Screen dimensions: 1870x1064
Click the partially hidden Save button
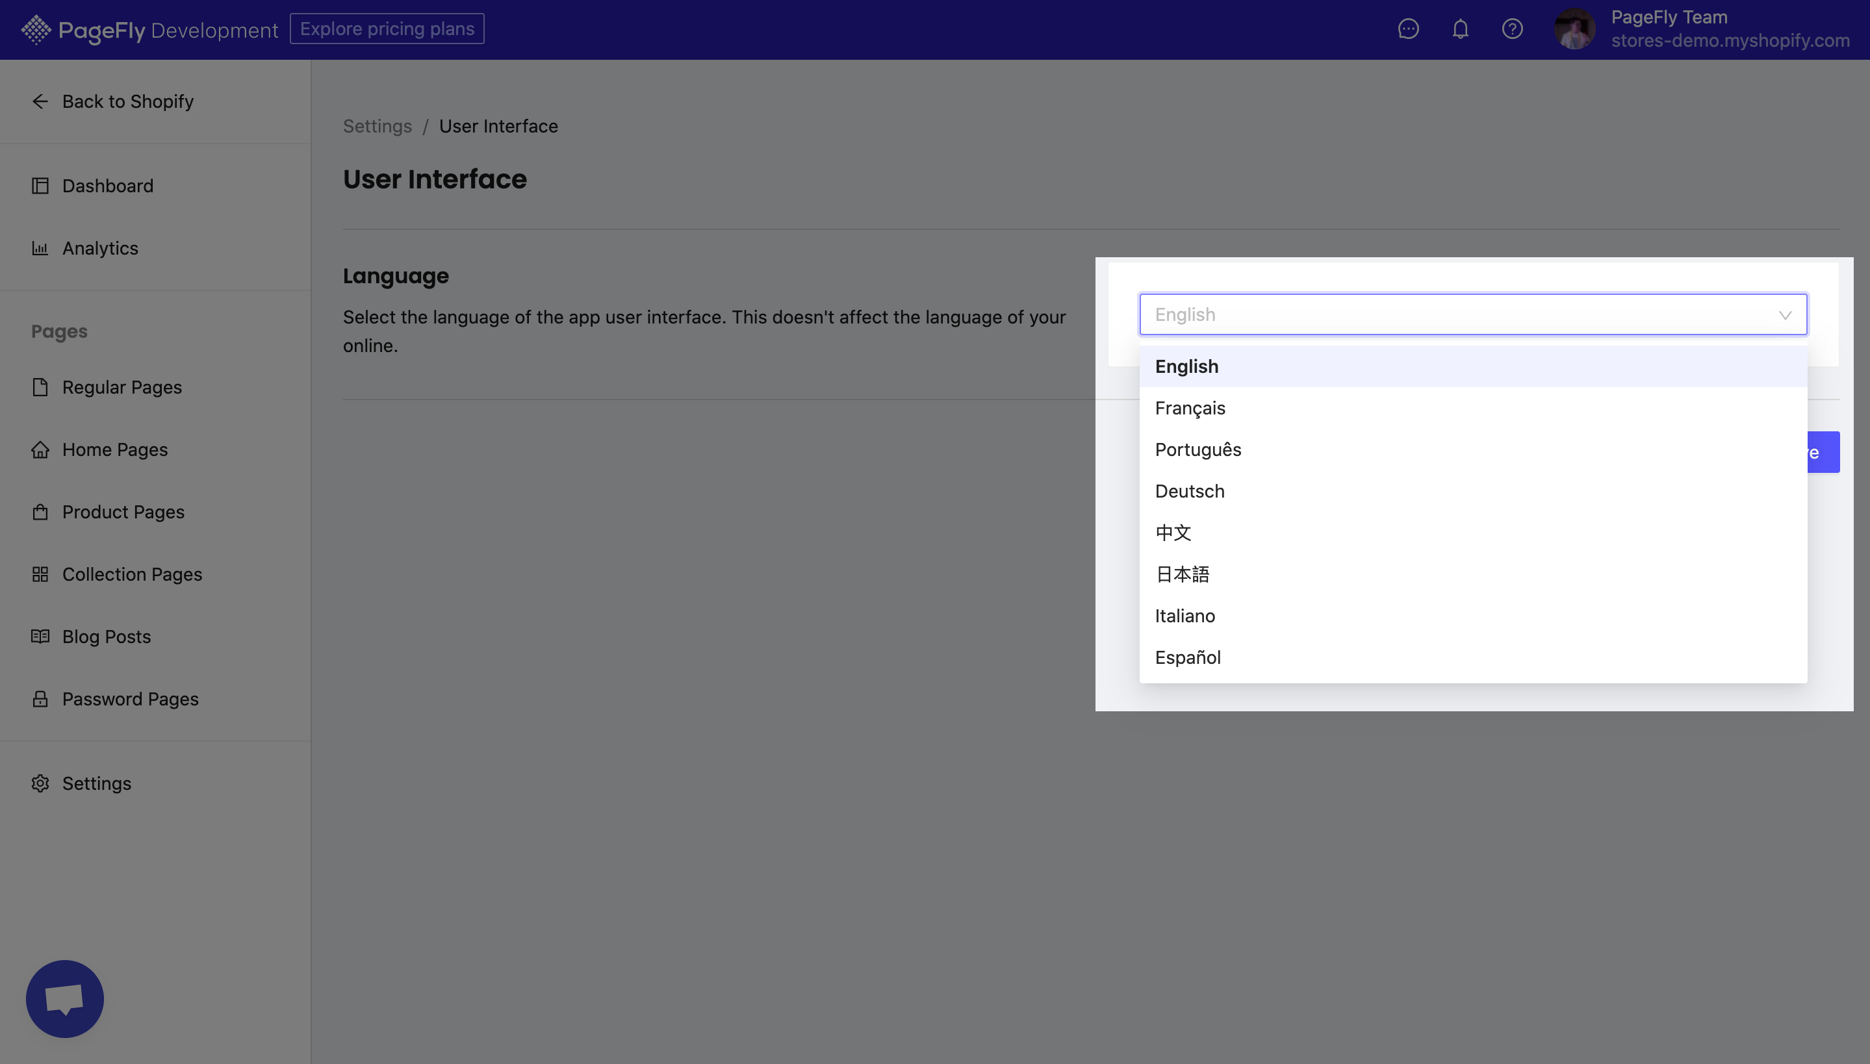point(1824,452)
